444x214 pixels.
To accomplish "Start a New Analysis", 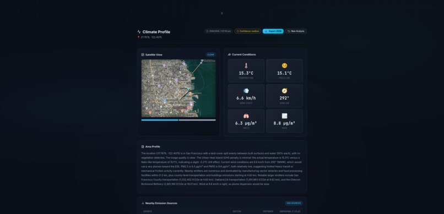I will pyautogui.click(x=296, y=31).
